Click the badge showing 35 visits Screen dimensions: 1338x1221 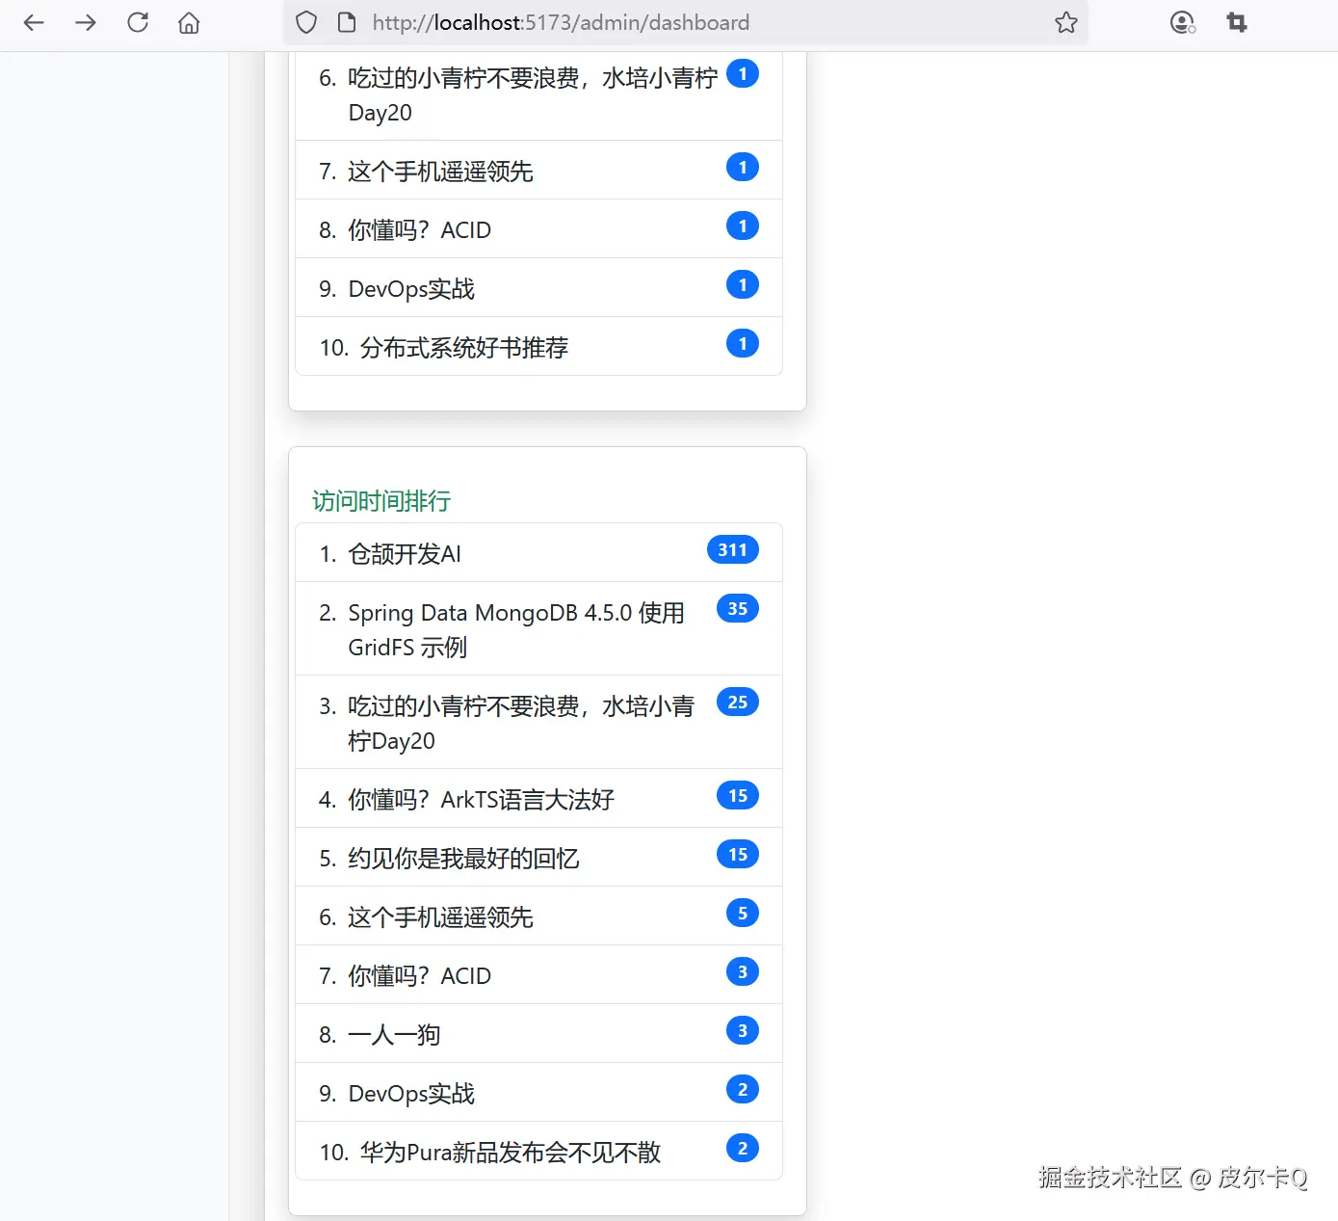[x=737, y=608]
